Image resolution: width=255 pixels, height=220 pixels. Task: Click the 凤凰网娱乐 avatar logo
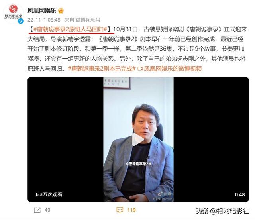pyautogui.click(x=13, y=13)
